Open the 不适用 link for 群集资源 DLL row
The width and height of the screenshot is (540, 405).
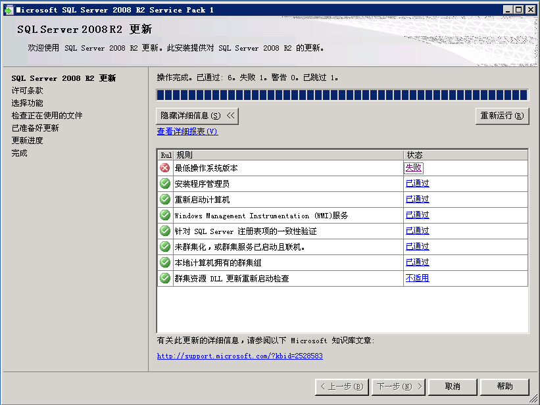[418, 278]
